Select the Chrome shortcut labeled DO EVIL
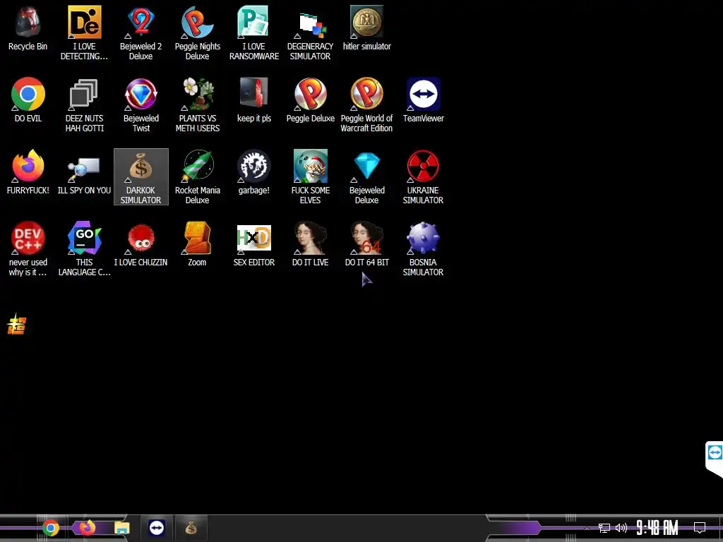The image size is (723, 542). click(x=28, y=100)
